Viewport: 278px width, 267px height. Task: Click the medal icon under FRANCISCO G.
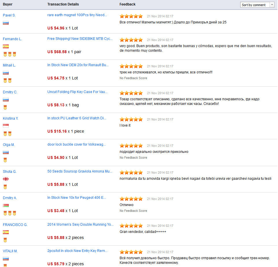tap(5, 240)
